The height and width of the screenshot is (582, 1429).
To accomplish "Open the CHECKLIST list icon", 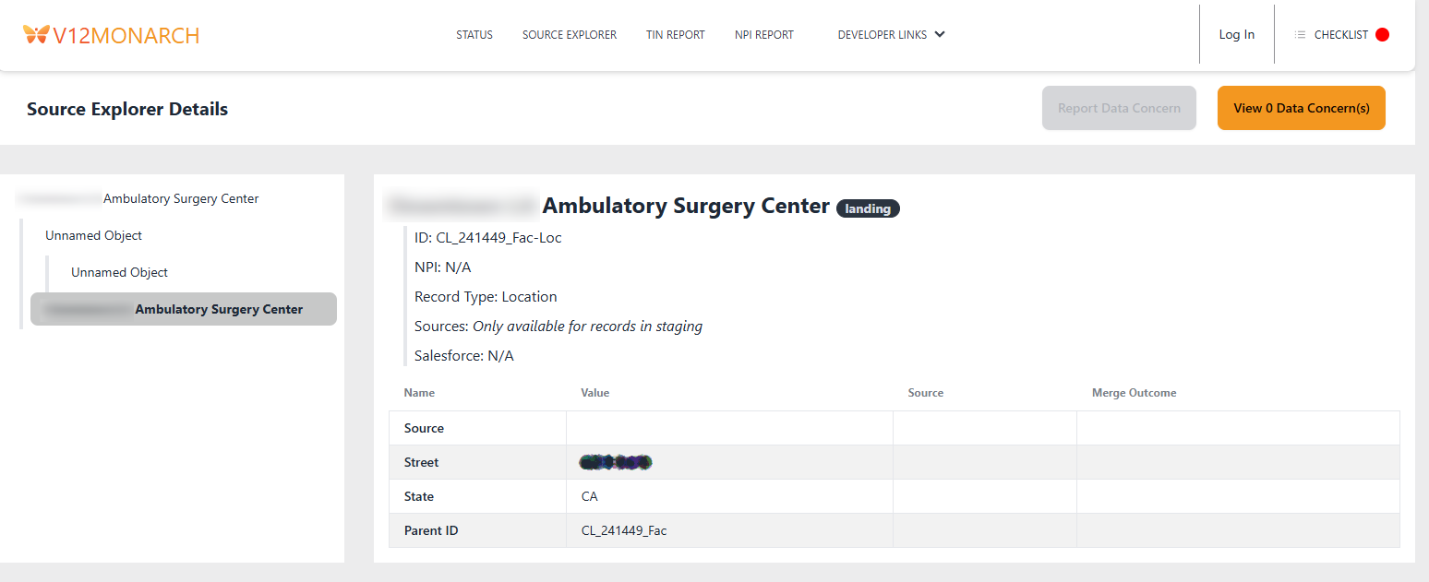I will click(x=1299, y=34).
